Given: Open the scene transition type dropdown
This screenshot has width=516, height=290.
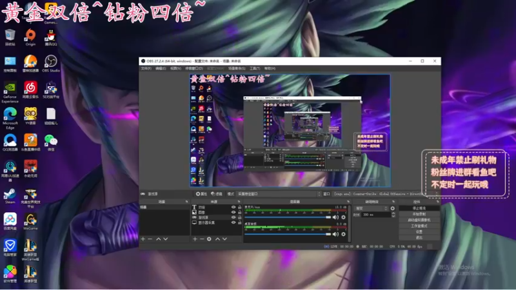Looking at the screenshot, I should (371, 208).
